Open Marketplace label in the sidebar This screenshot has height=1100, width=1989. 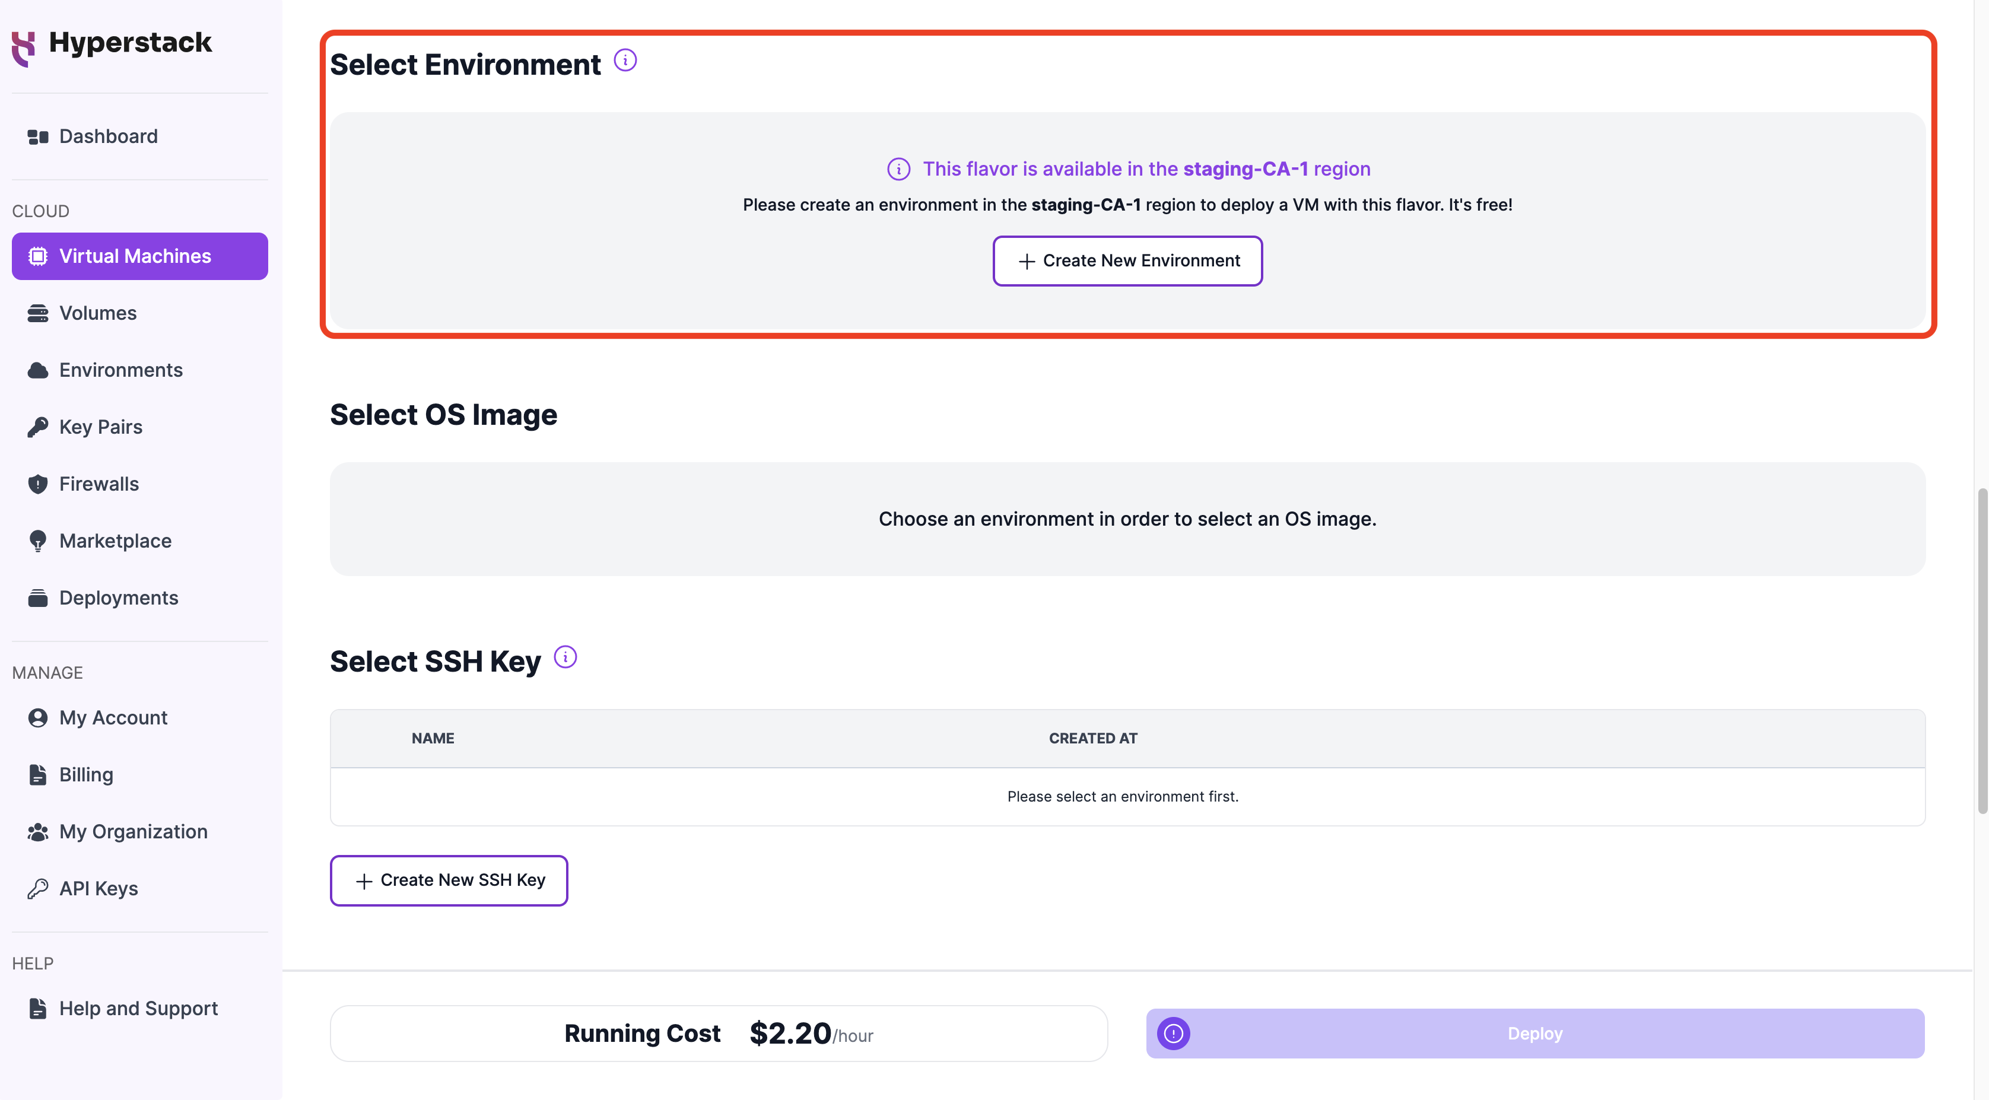116,541
